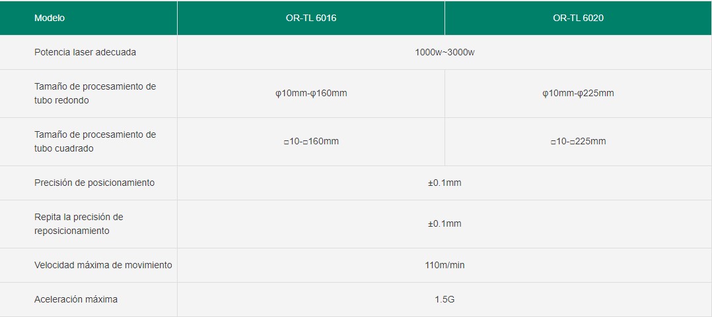
Task: Click the ±0.1mm positioning precision value
Action: click(x=445, y=183)
